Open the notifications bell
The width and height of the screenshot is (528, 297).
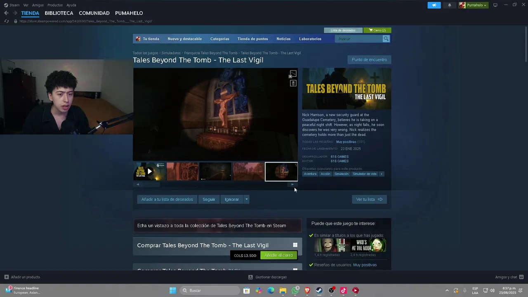click(x=449, y=5)
